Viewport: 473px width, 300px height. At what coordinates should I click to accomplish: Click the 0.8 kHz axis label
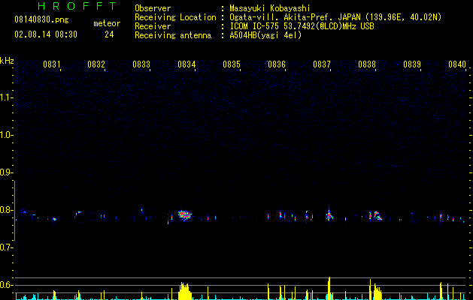tap(5, 210)
